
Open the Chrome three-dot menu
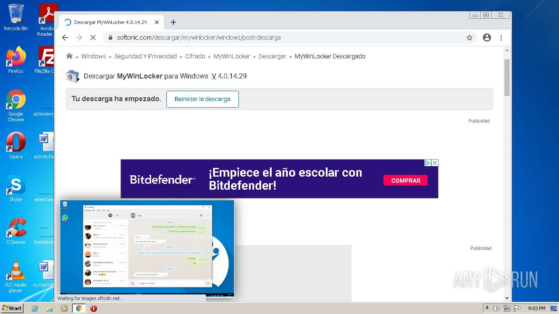tap(501, 38)
